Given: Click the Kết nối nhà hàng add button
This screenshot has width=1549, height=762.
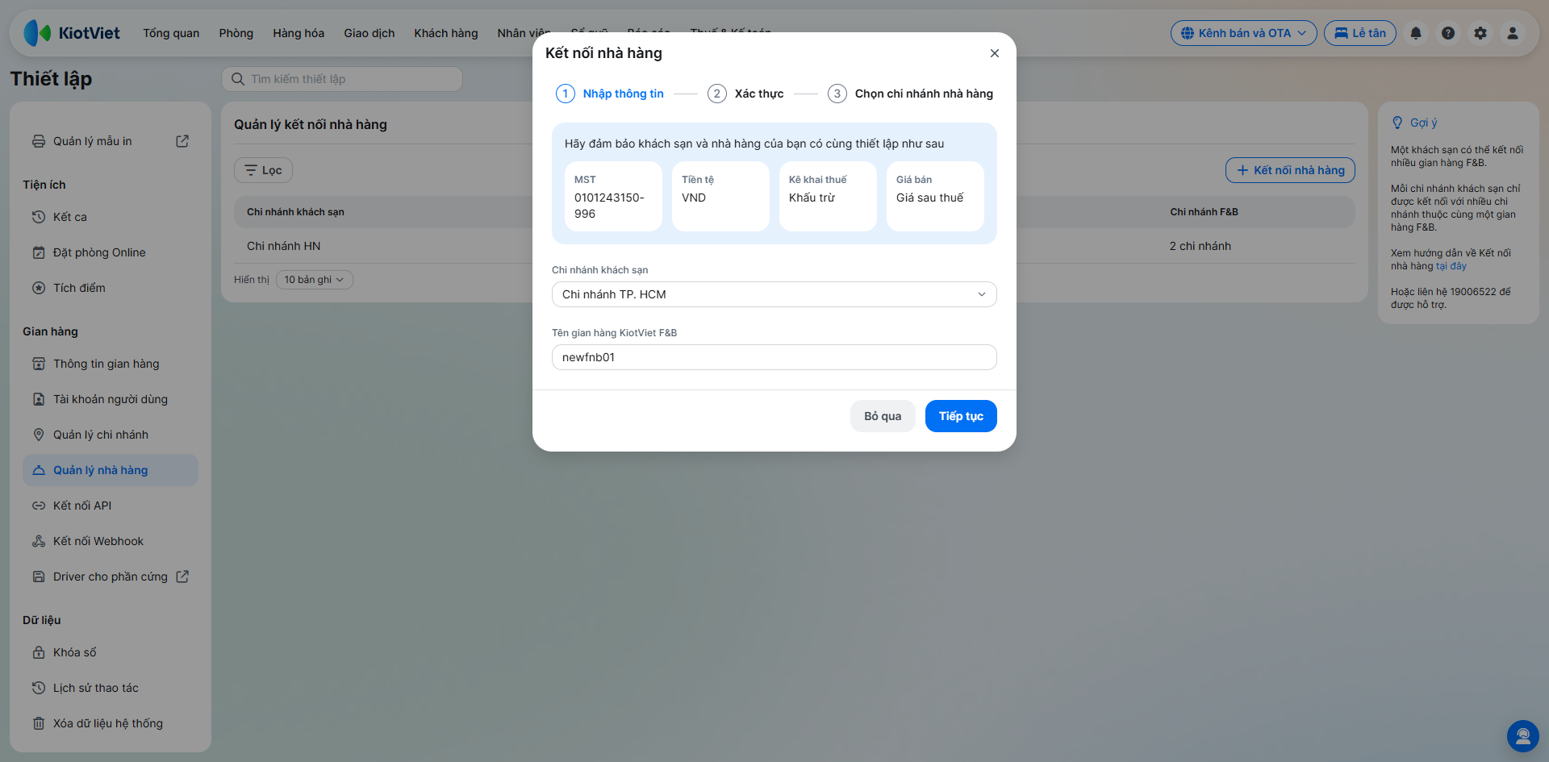Looking at the screenshot, I should click(1290, 170).
